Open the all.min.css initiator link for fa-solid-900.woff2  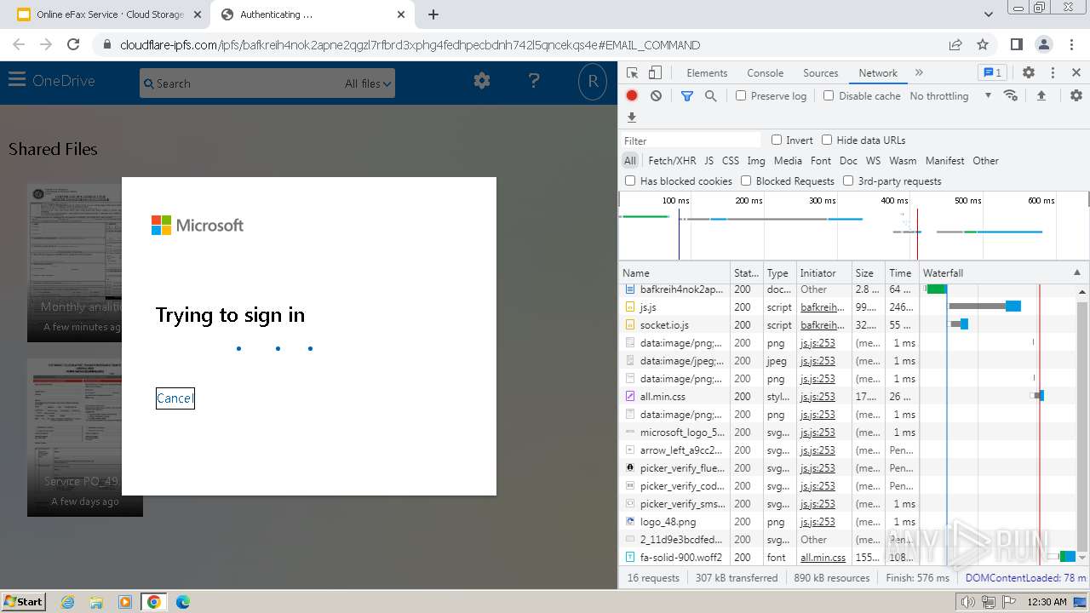point(823,558)
